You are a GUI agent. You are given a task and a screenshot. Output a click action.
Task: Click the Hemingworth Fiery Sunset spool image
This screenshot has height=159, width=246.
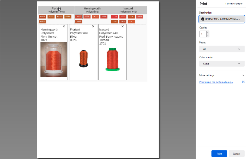[x=54, y=59]
